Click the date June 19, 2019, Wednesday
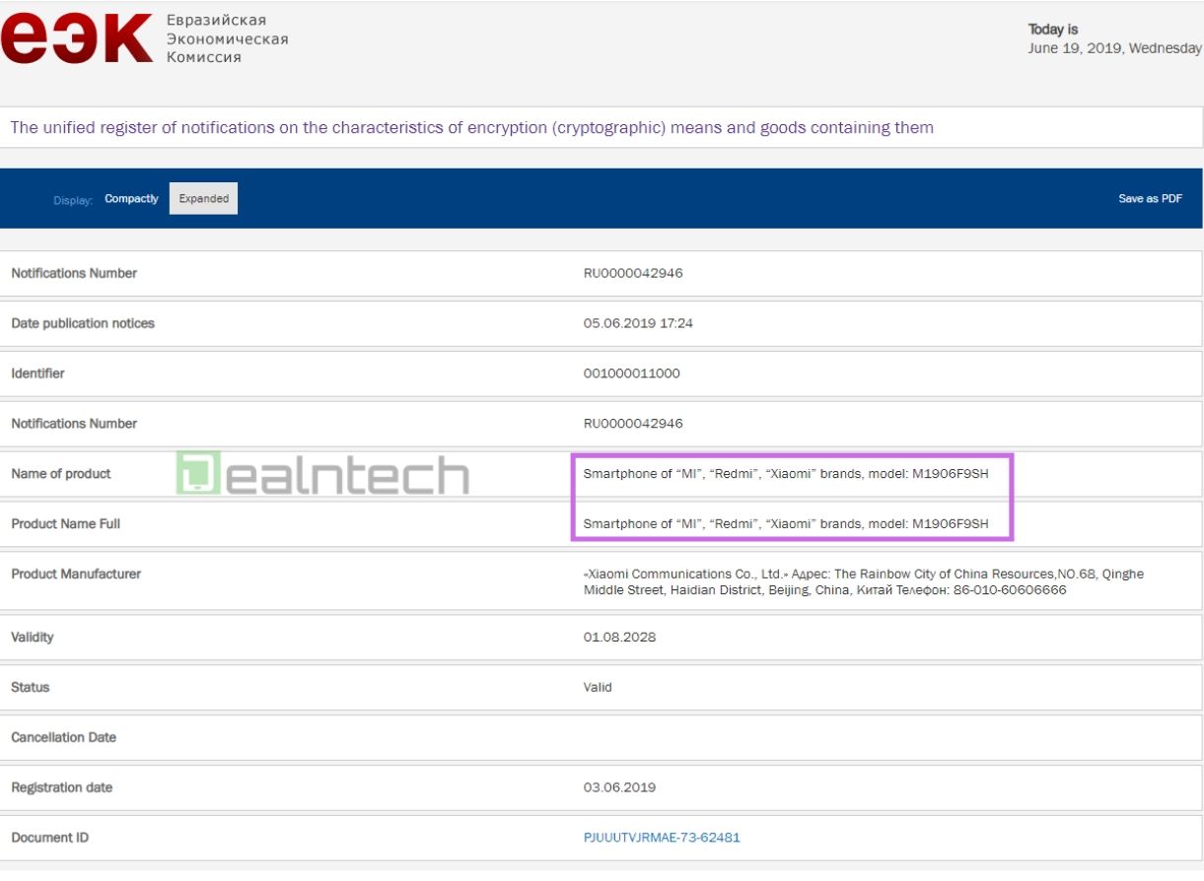Screen dimensions: 1204x881 (x=1115, y=48)
